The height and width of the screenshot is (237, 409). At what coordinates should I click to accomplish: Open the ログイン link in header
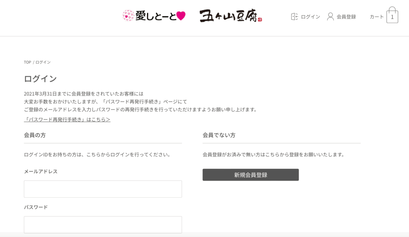(x=310, y=17)
